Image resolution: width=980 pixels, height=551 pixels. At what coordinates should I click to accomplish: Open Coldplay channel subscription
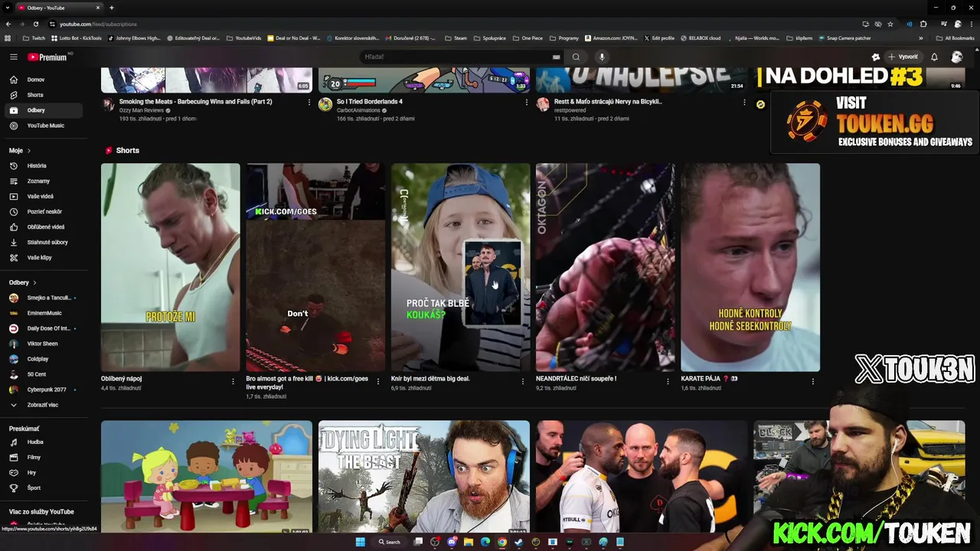(x=44, y=359)
